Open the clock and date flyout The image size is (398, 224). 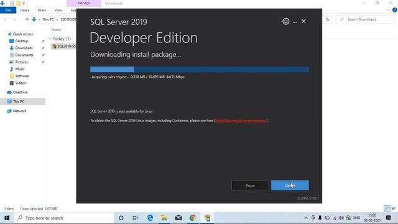point(372,218)
